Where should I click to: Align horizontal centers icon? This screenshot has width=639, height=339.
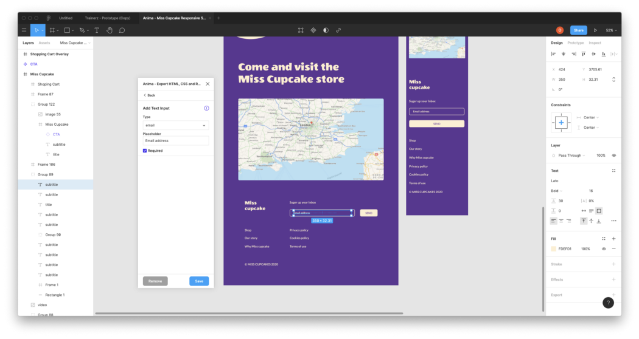click(x=564, y=53)
